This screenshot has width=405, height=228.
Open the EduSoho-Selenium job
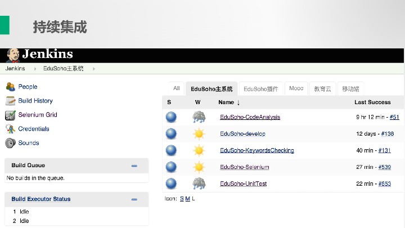[244, 167]
